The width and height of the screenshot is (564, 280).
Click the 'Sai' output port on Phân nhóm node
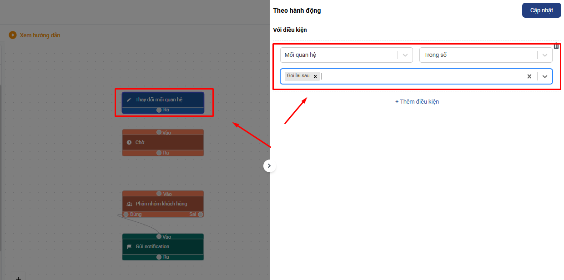point(200,214)
